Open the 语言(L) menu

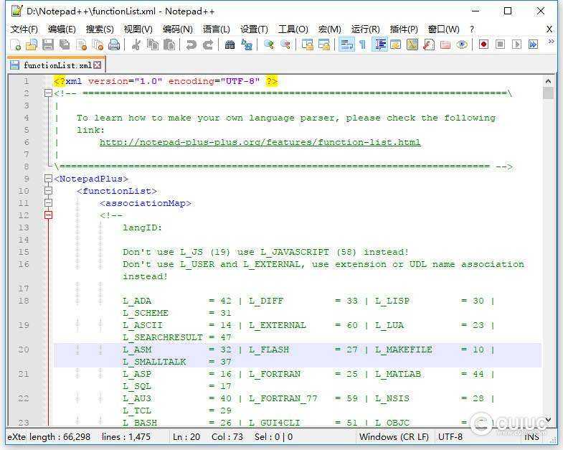pos(217,29)
